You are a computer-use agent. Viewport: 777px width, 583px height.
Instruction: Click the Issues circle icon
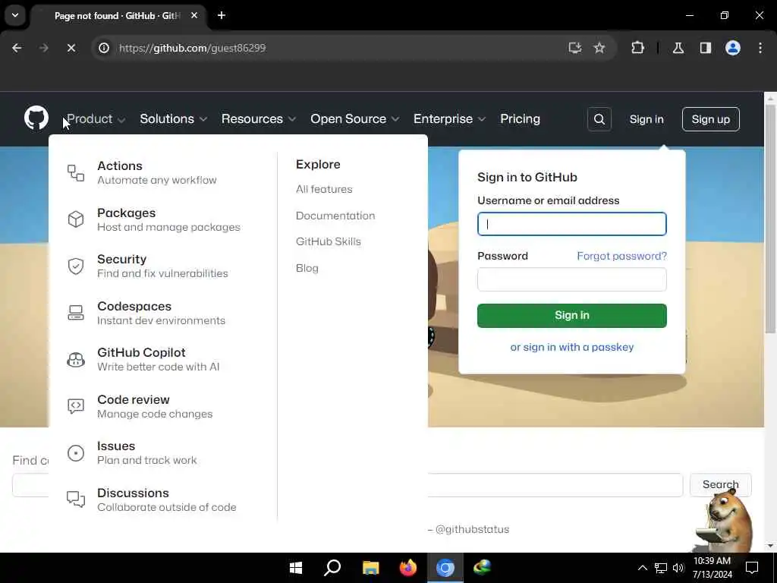75,452
